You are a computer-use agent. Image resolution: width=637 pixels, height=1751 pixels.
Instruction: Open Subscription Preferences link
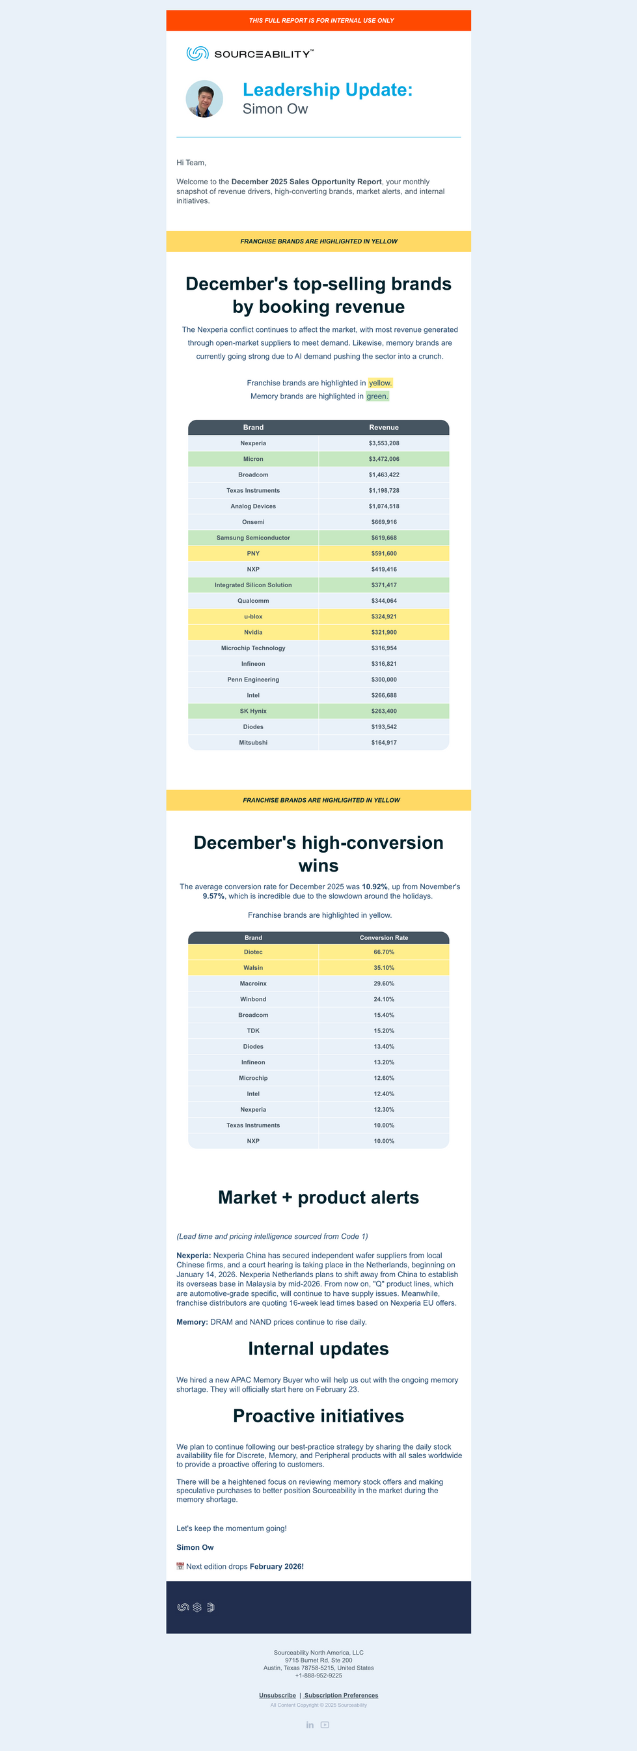[x=341, y=1695]
